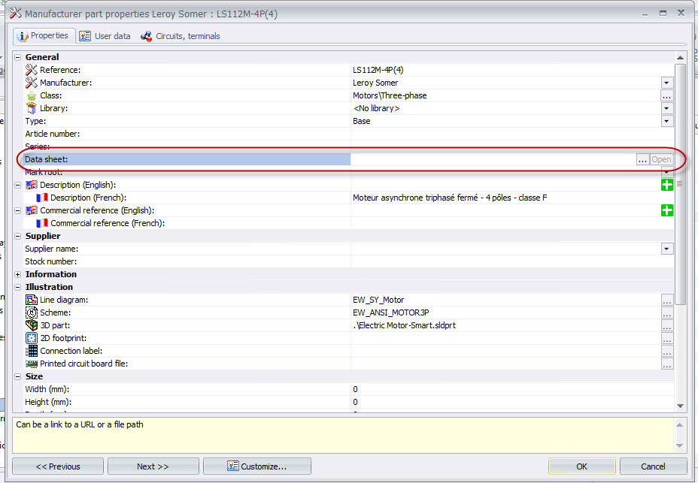
Task: Click the 2D footprint icon
Action: pyautogui.click(x=32, y=338)
